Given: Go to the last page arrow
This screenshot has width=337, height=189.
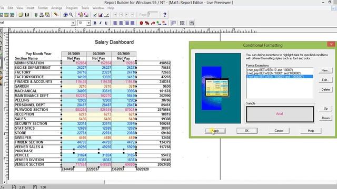Looking at the screenshot, I should click(132, 15).
